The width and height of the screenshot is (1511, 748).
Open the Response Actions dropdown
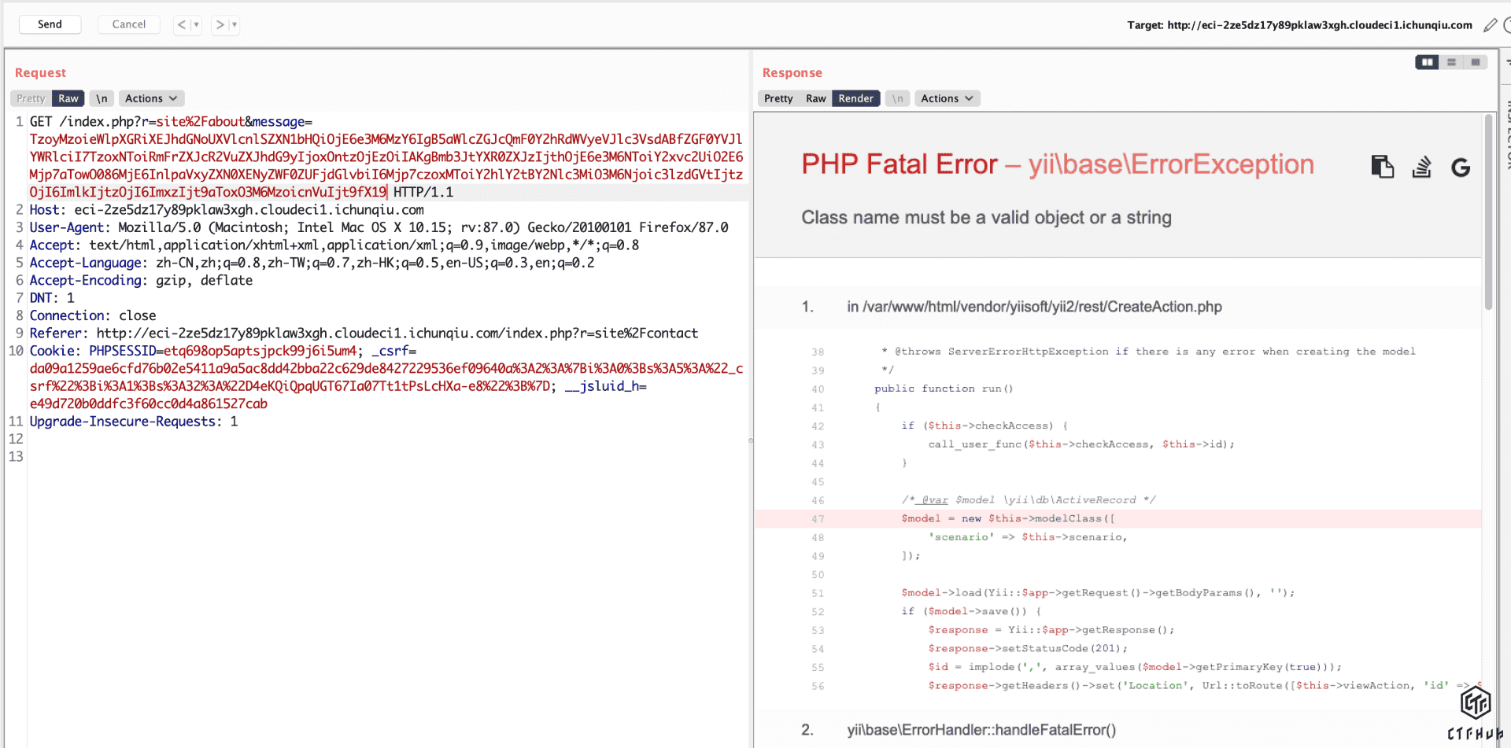(x=947, y=98)
